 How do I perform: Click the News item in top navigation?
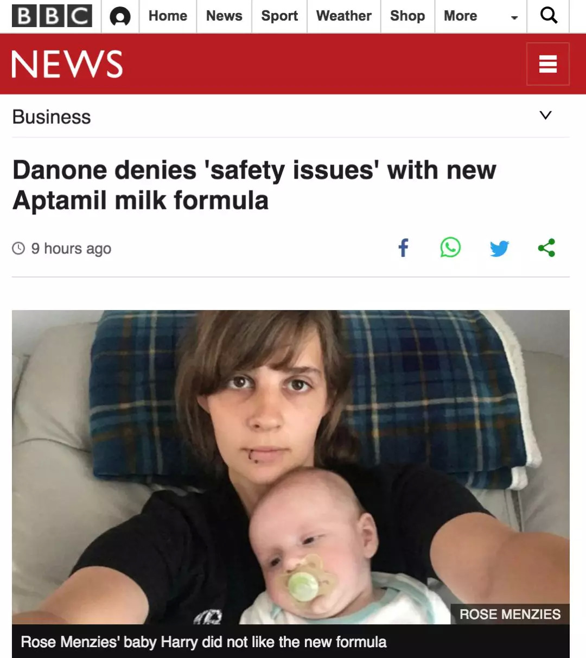tap(224, 16)
